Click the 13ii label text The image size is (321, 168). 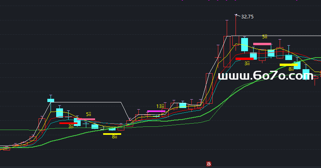tap(160, 106)
